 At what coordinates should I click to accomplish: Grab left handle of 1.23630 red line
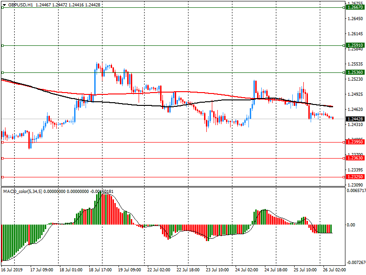pos(3,158)
